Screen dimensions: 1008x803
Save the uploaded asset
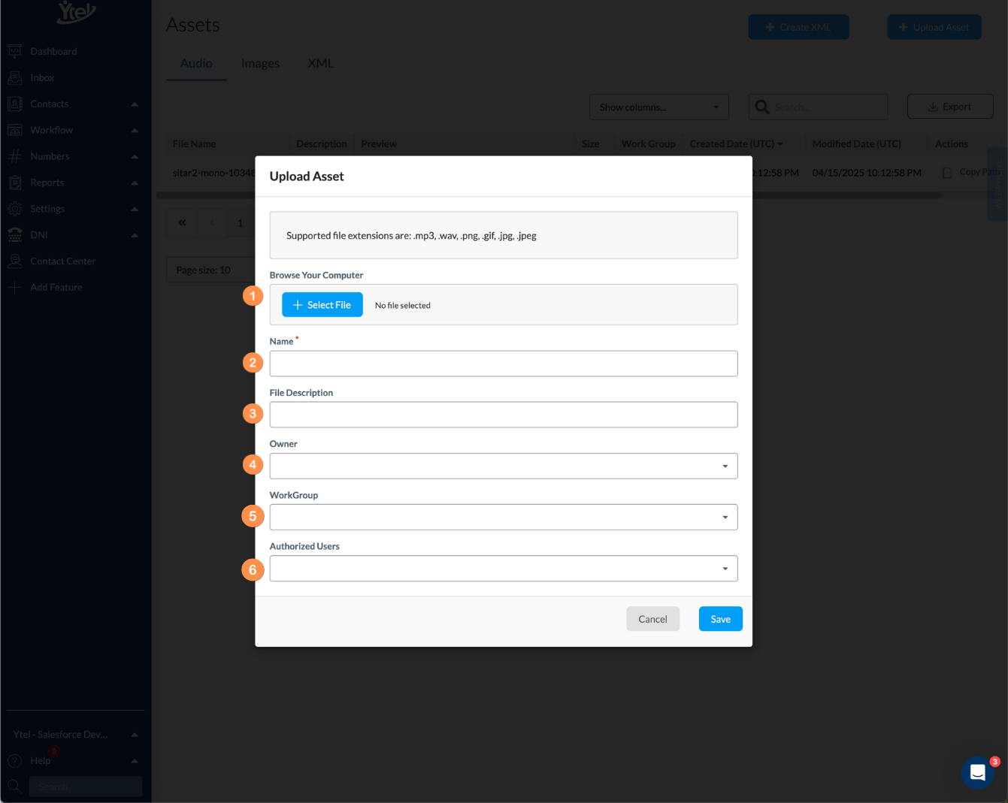click(x=721, y=619)
